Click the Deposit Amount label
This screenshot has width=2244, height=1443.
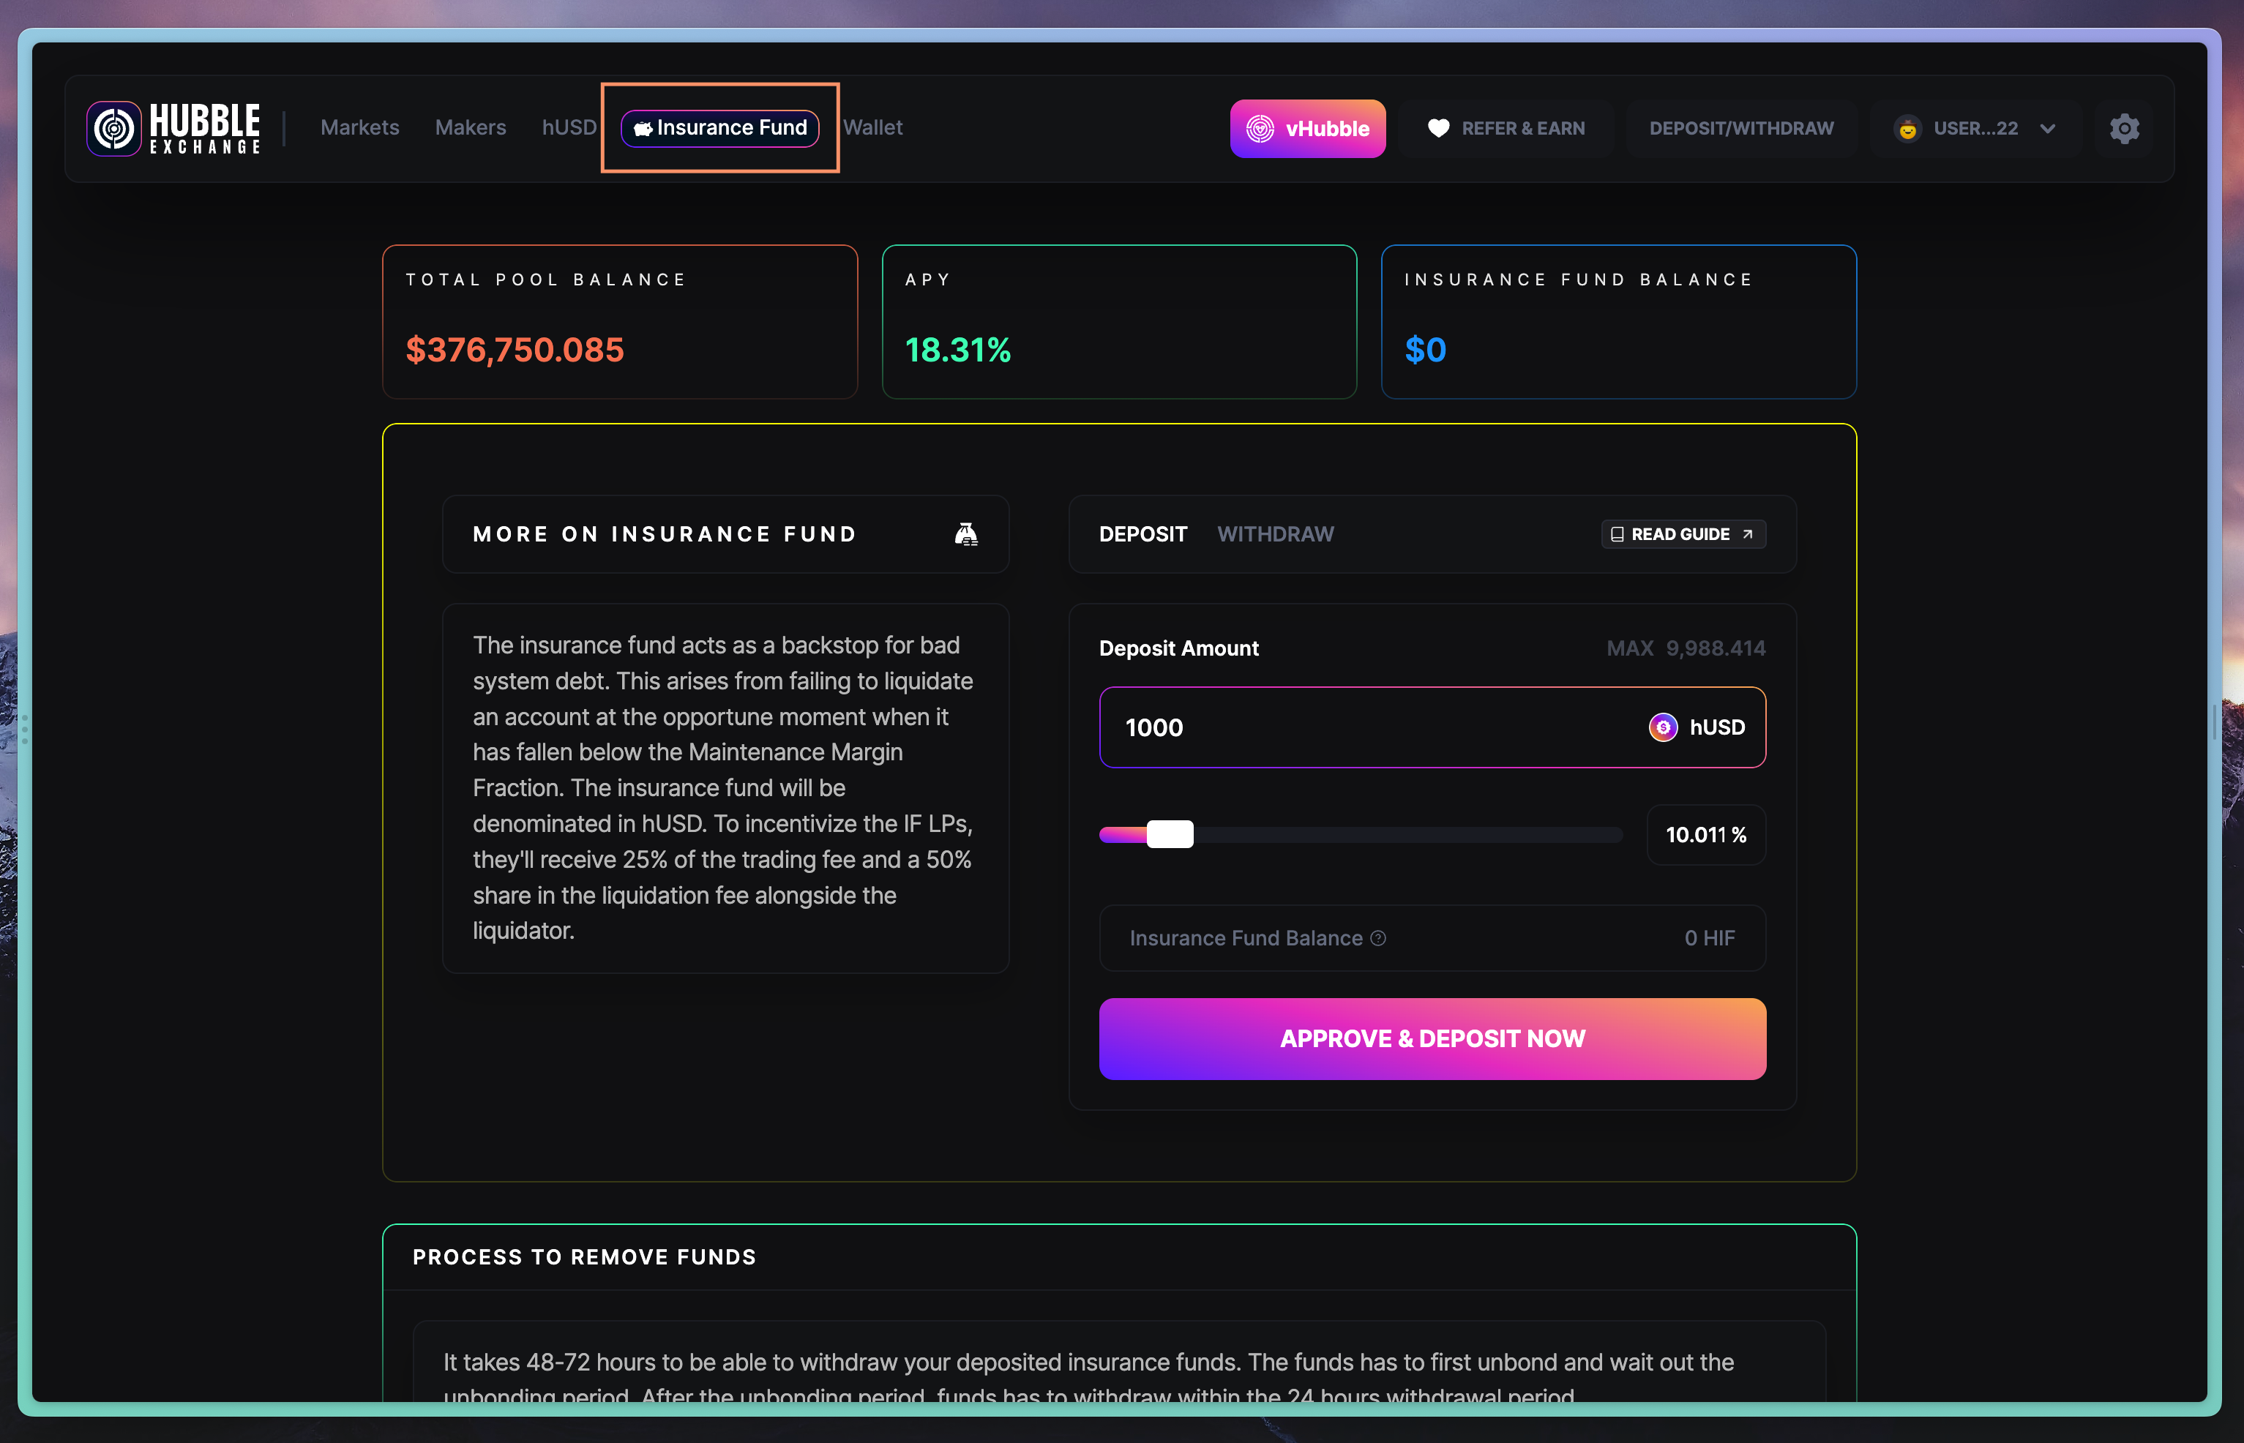[x=1178, y=648]
